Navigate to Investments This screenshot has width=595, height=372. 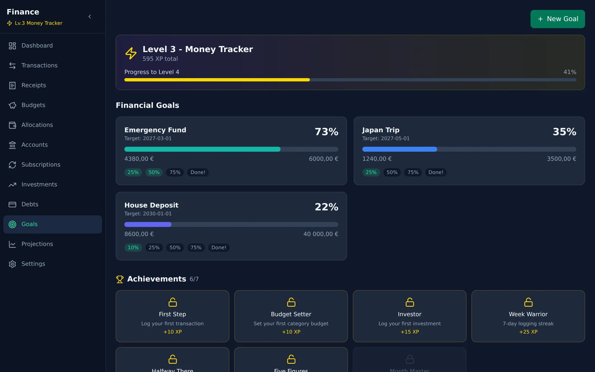point(53,185)
